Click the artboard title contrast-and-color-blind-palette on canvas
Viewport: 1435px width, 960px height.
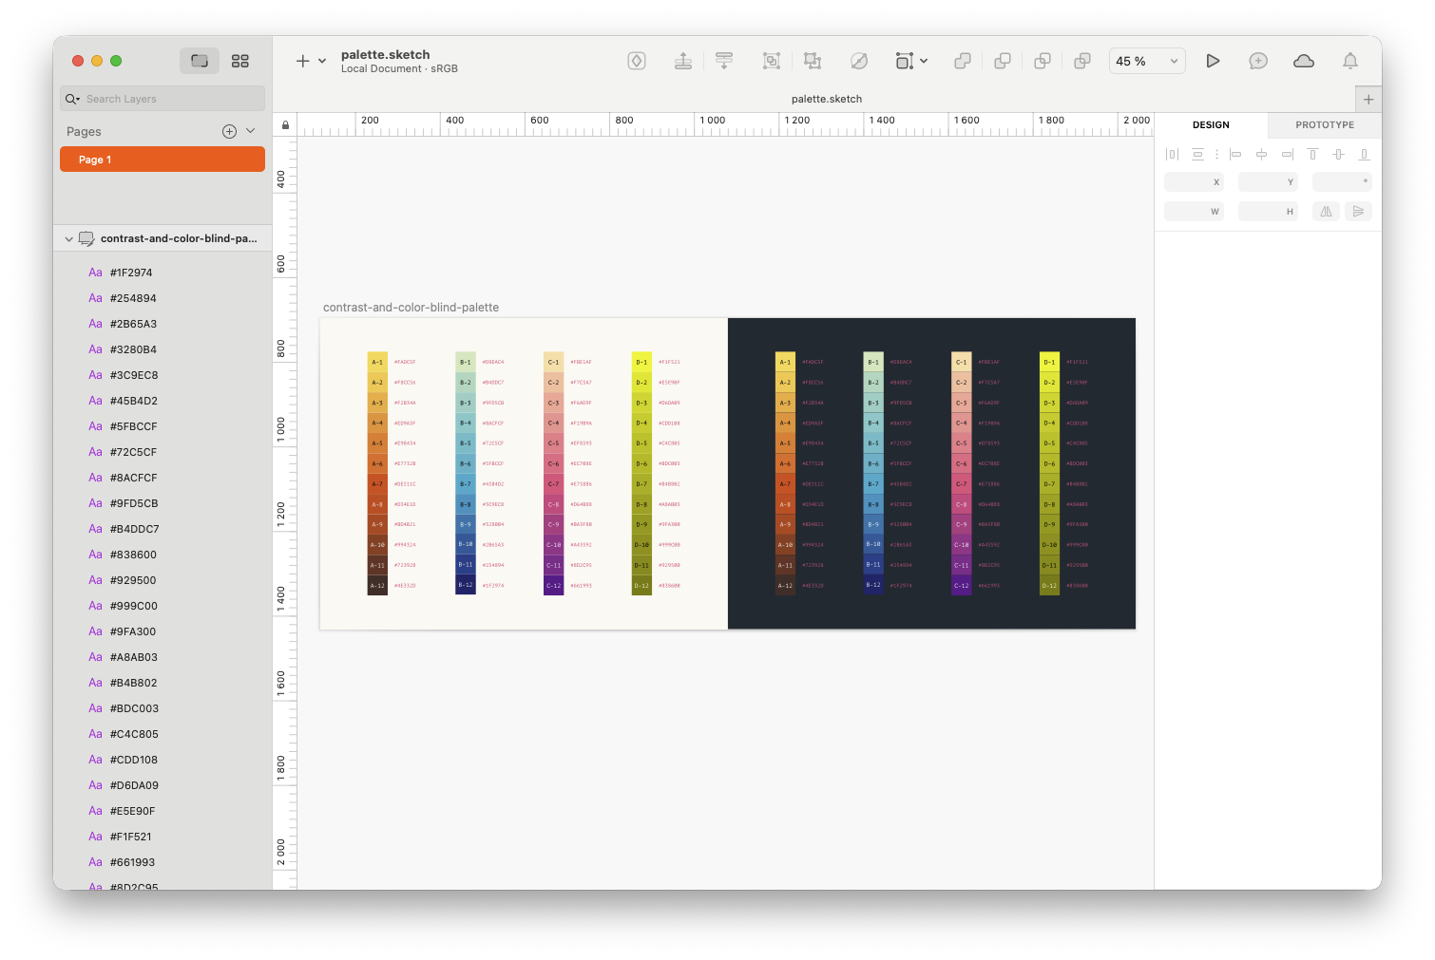pos(411,308)
